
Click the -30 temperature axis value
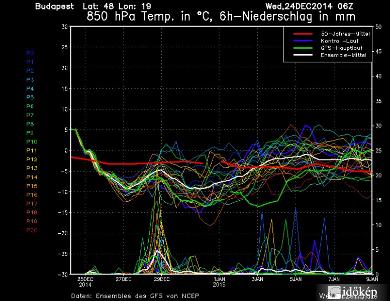click(x=63, y=274)
